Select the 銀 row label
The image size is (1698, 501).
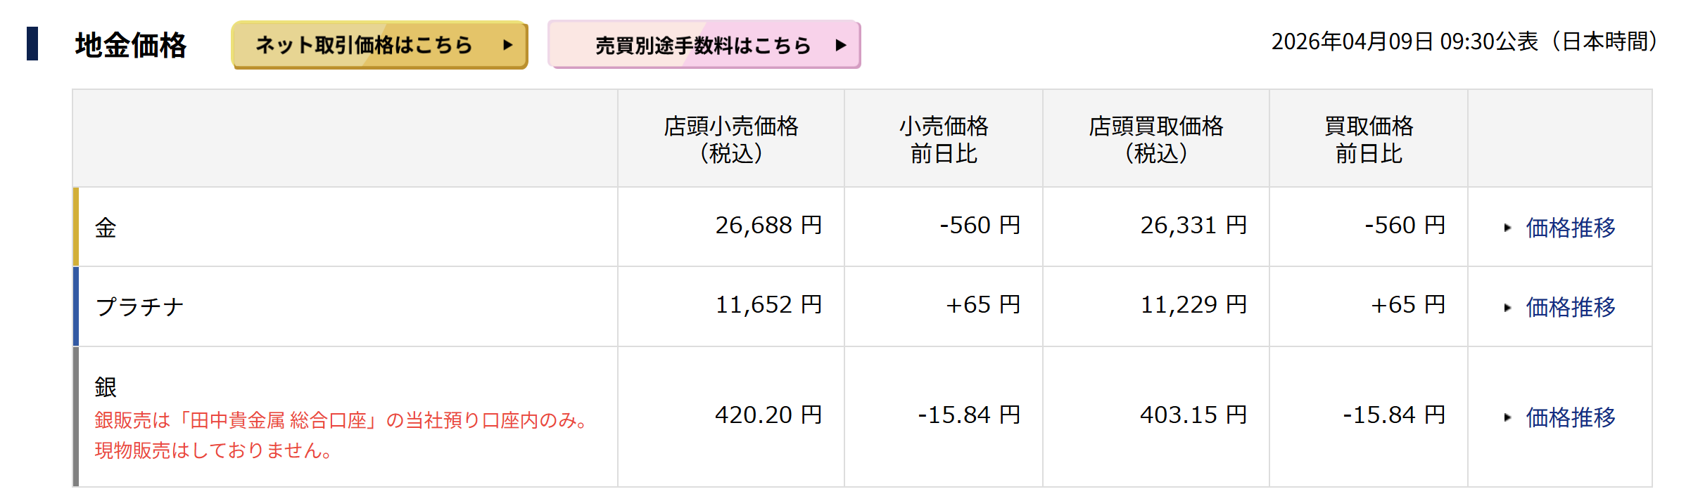click(106, 386)
